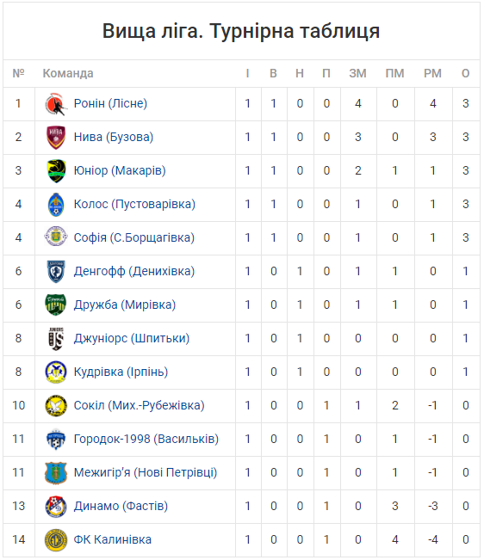This screenshot has width=484, height=560.
Task: Click the Команда column header
Action: (68, 74)
